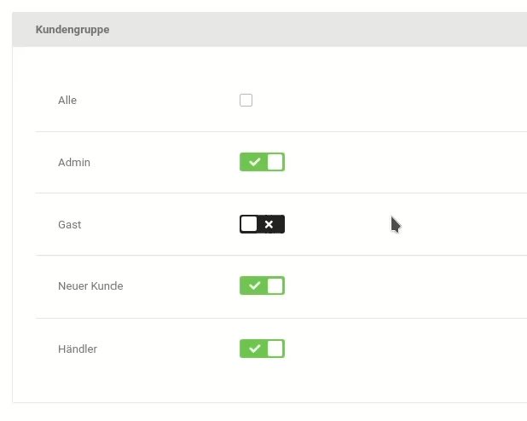Click the white knob of Händler switch
Screen dimensions: 527x421
point(275,349)
